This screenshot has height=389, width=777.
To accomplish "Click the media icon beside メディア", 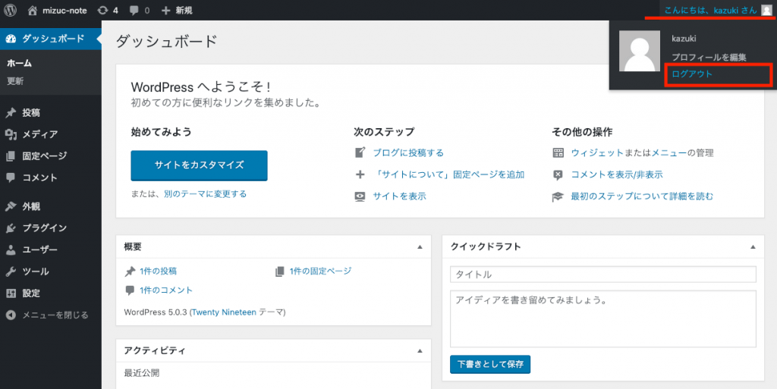I will click(11, 134).
